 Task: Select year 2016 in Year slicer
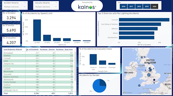click(x=123, y=6)
